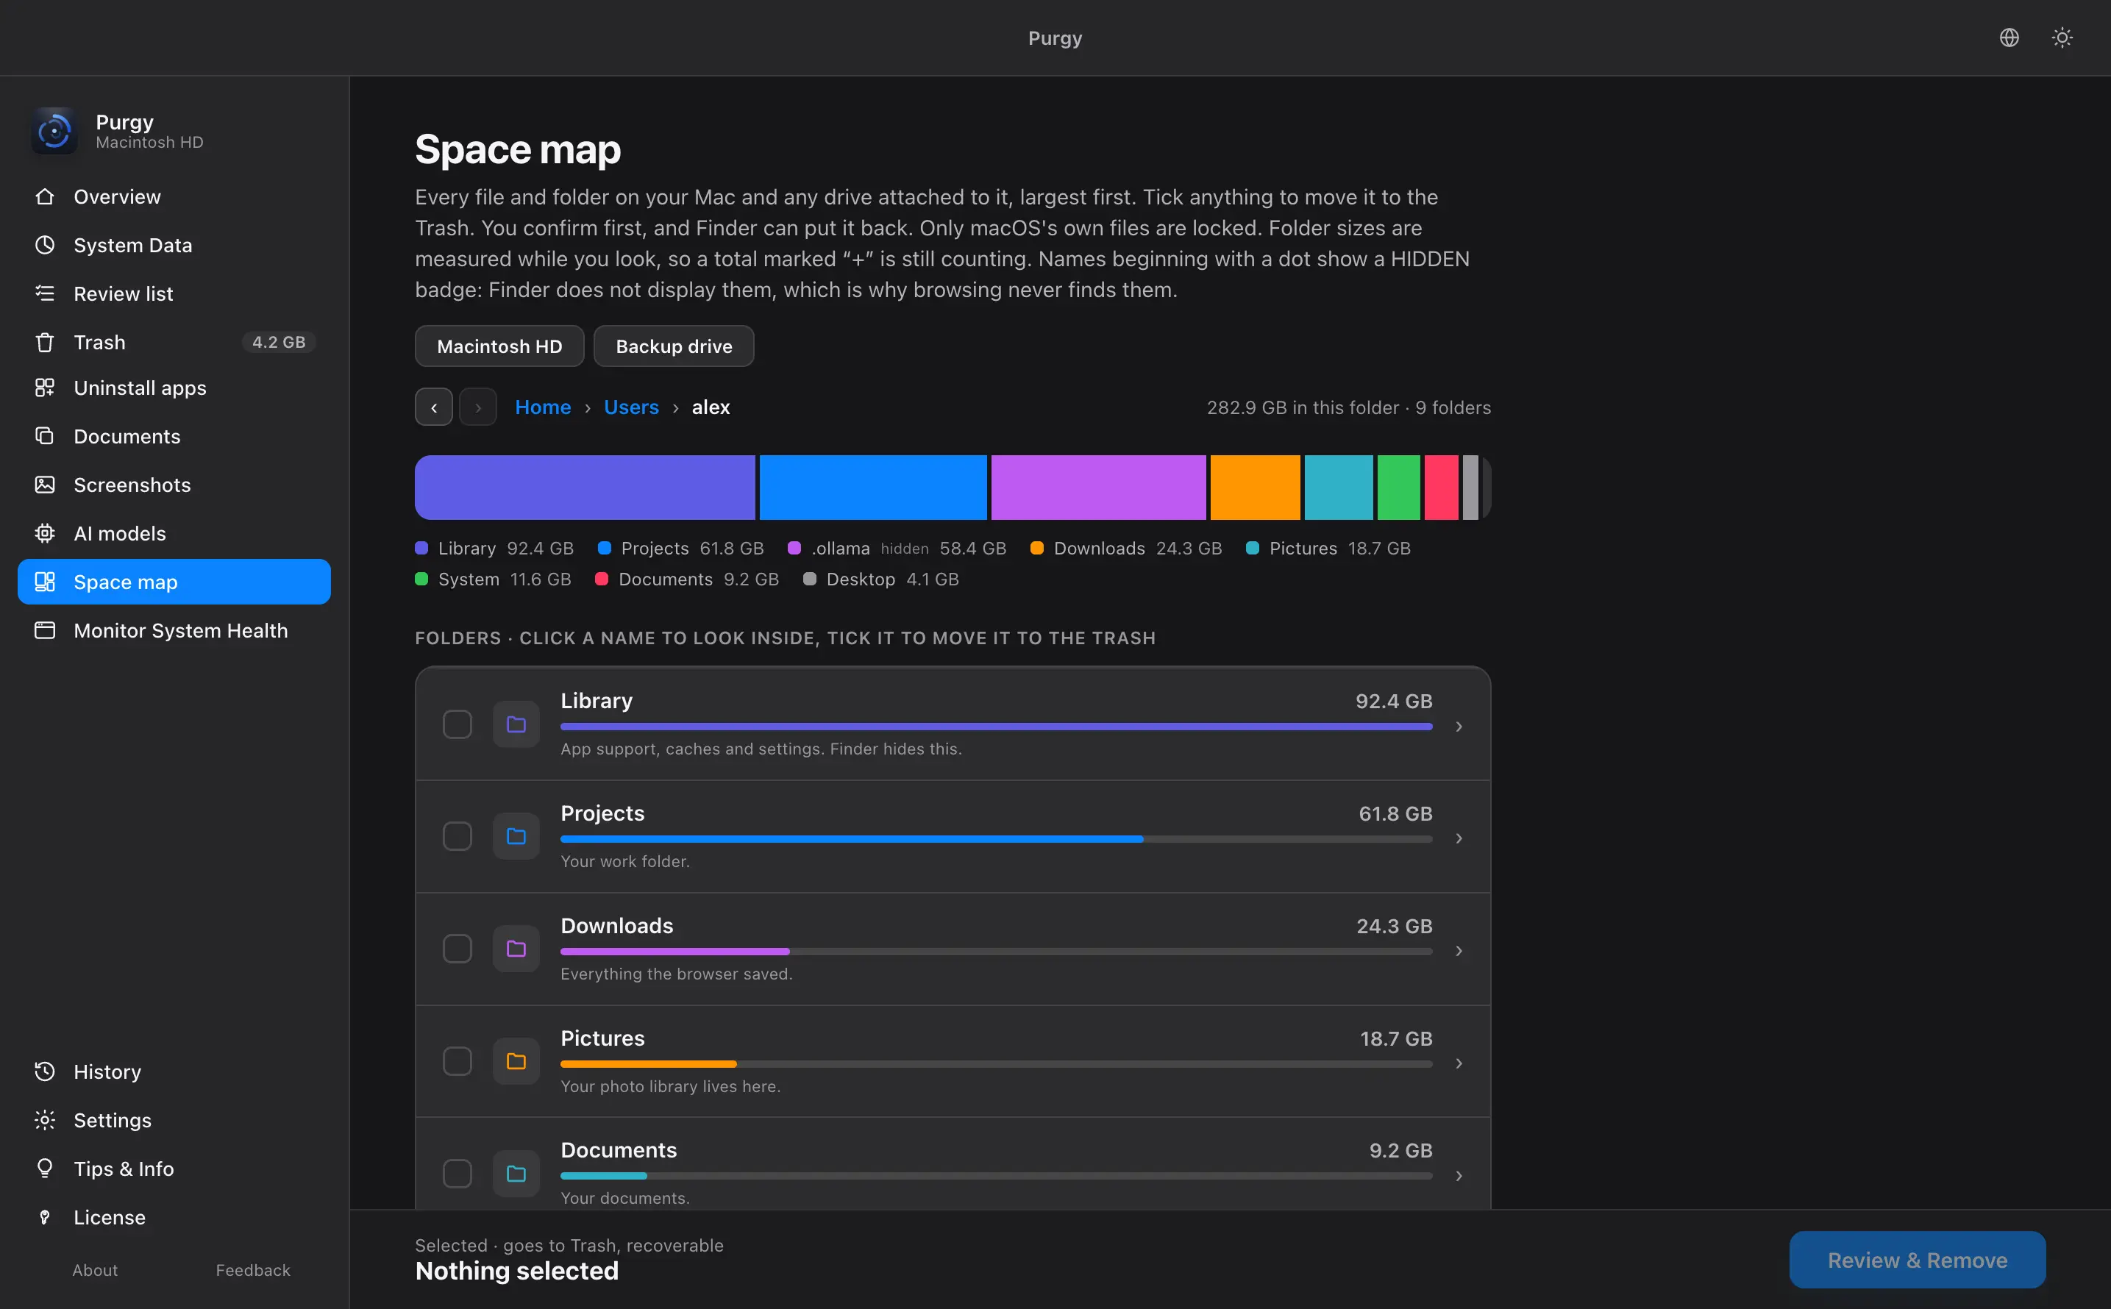The width and height of the screenshot is (2111, 1309).
Task: Open the Feedback link
Action: point(253,1270)
